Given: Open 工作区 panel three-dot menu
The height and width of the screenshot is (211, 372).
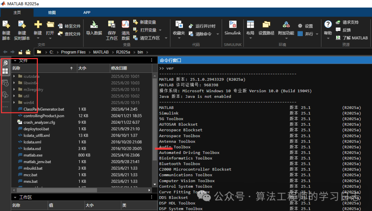Looking at the screenshot, I should click(x=152, y=197).
